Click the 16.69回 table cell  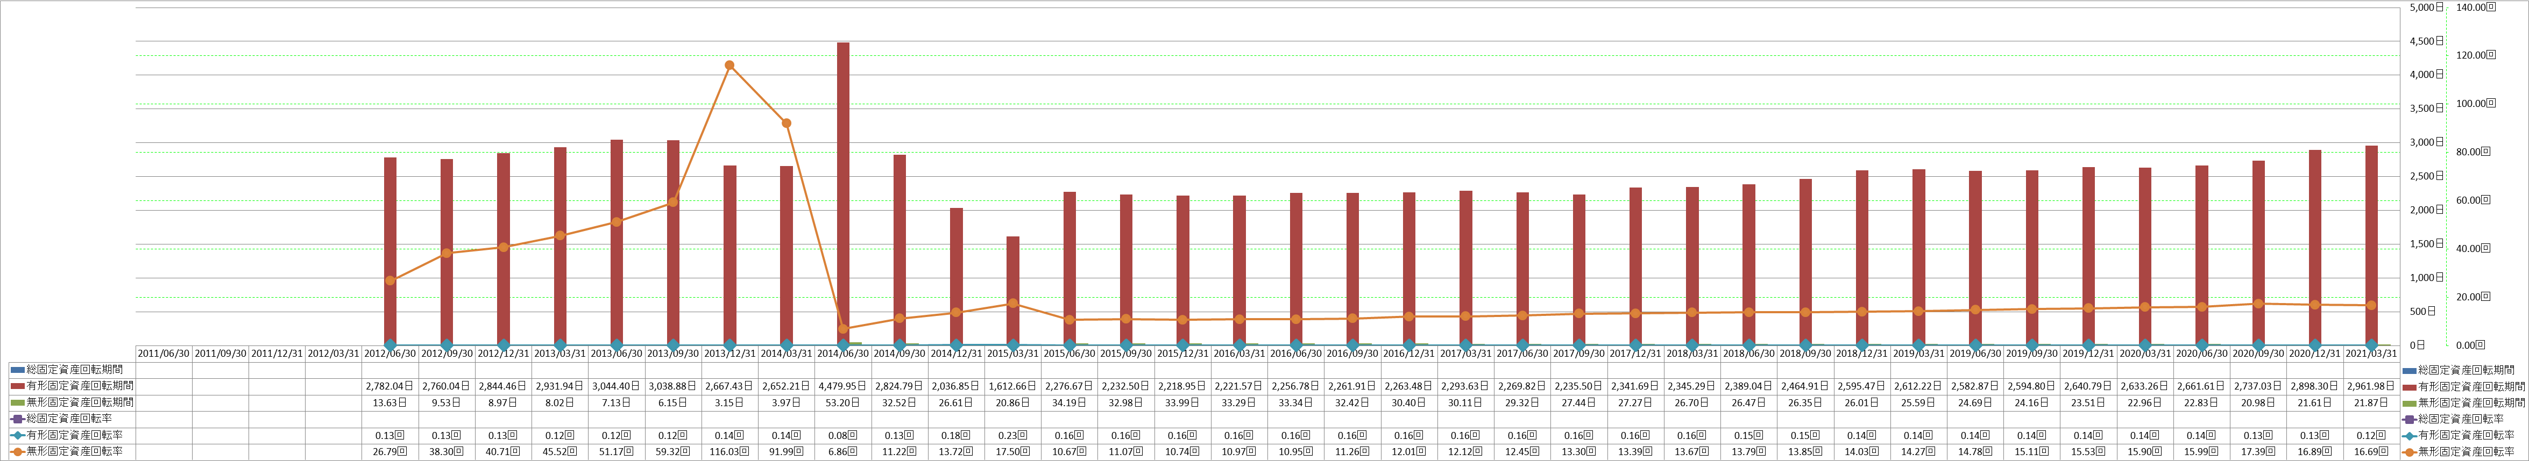click(x=2372, y=451)
